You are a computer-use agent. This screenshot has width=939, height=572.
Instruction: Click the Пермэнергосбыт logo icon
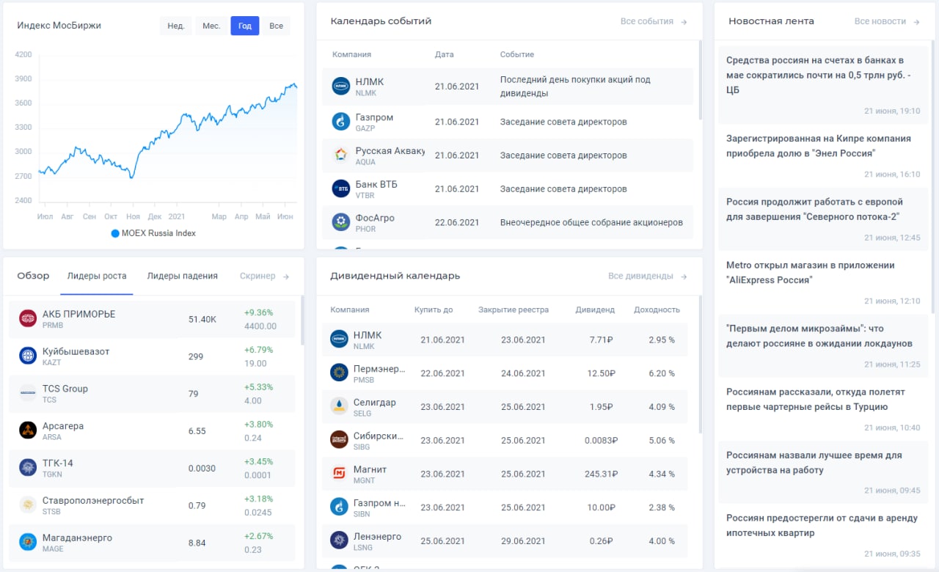[339, 373]
